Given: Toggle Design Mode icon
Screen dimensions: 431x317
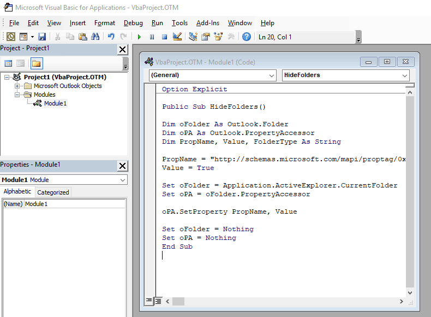Looking at the screenshot, I should click(177, 37).
